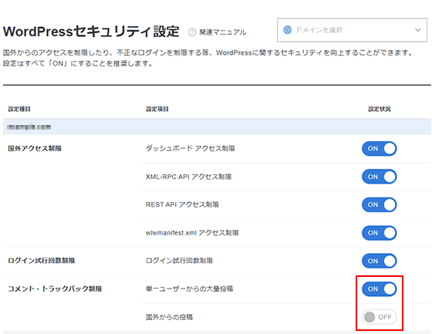432x334 pixels.
Task: Click the 国外アクセス制限 category label
Action: click(35, 149)
